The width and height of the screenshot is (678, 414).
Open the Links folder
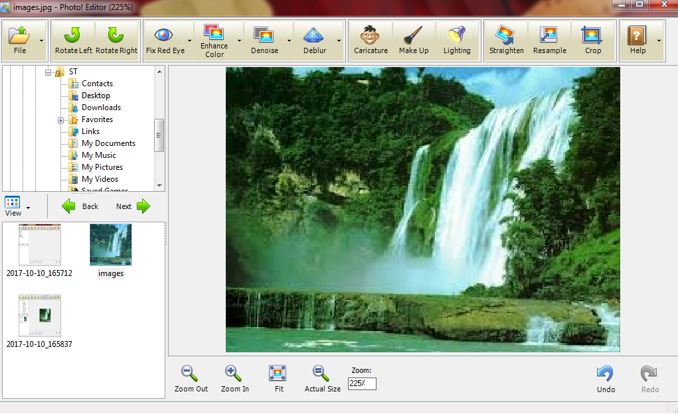coord(90,131)
